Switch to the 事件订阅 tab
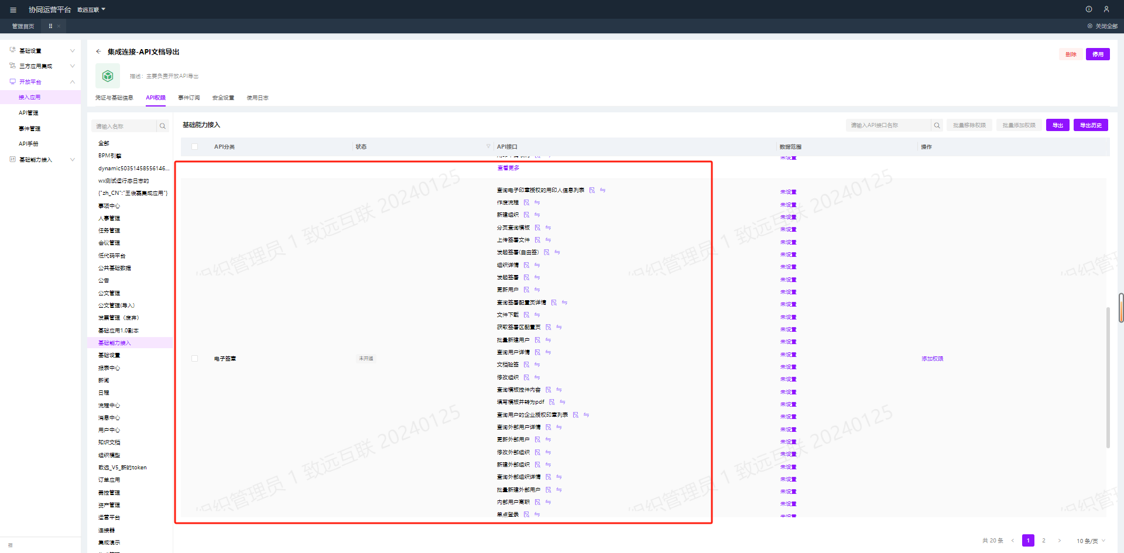 pos(189,98)
